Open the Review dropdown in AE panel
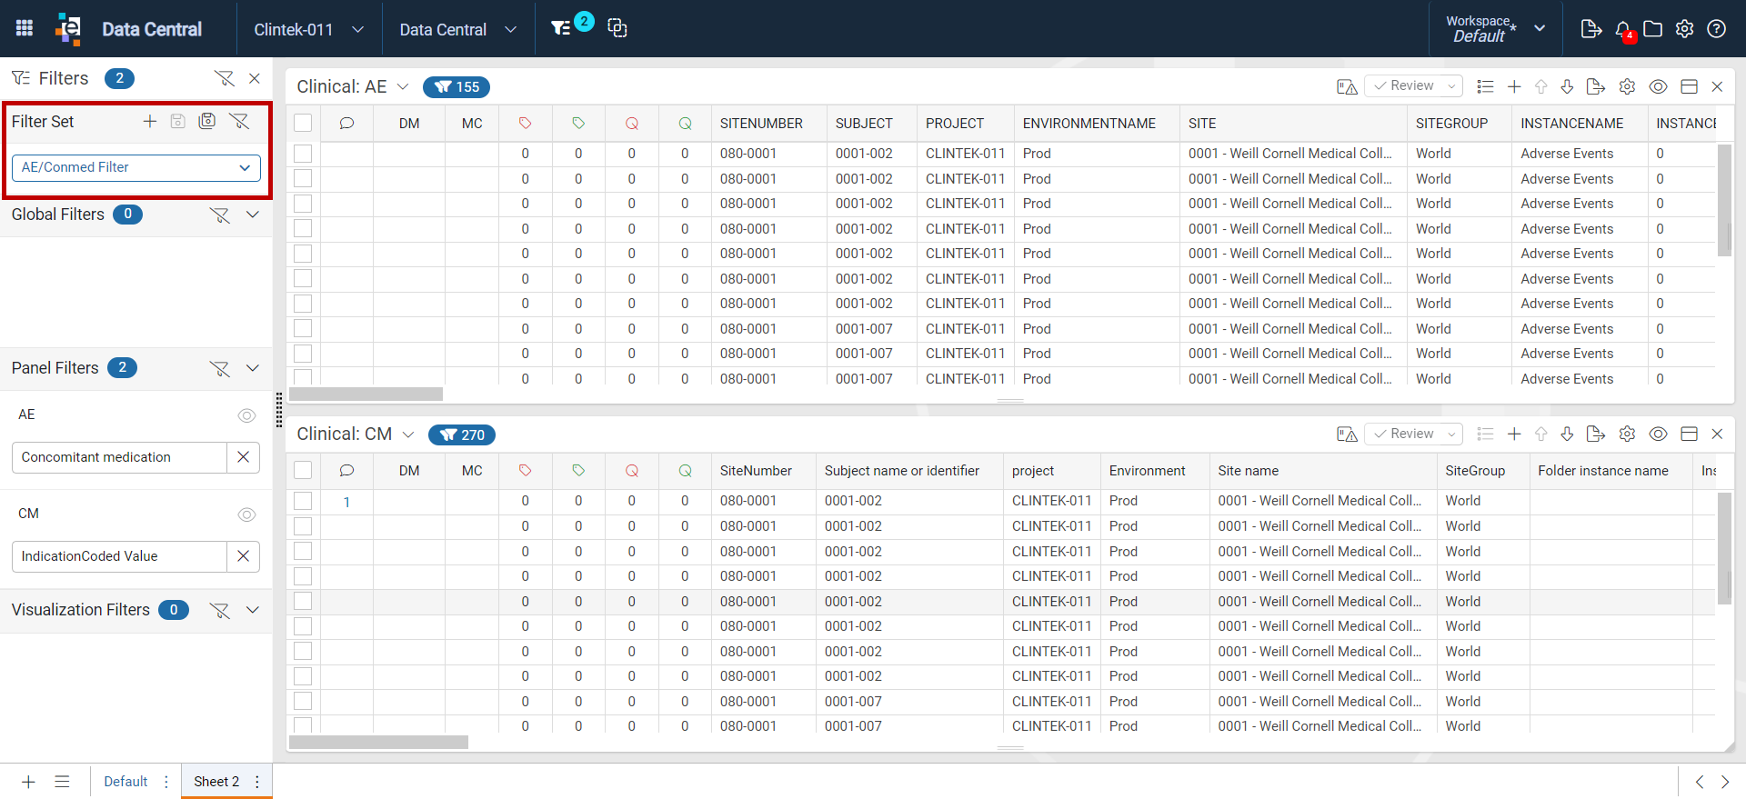Screen dimensions: 1746x799 coord(1414,85)
